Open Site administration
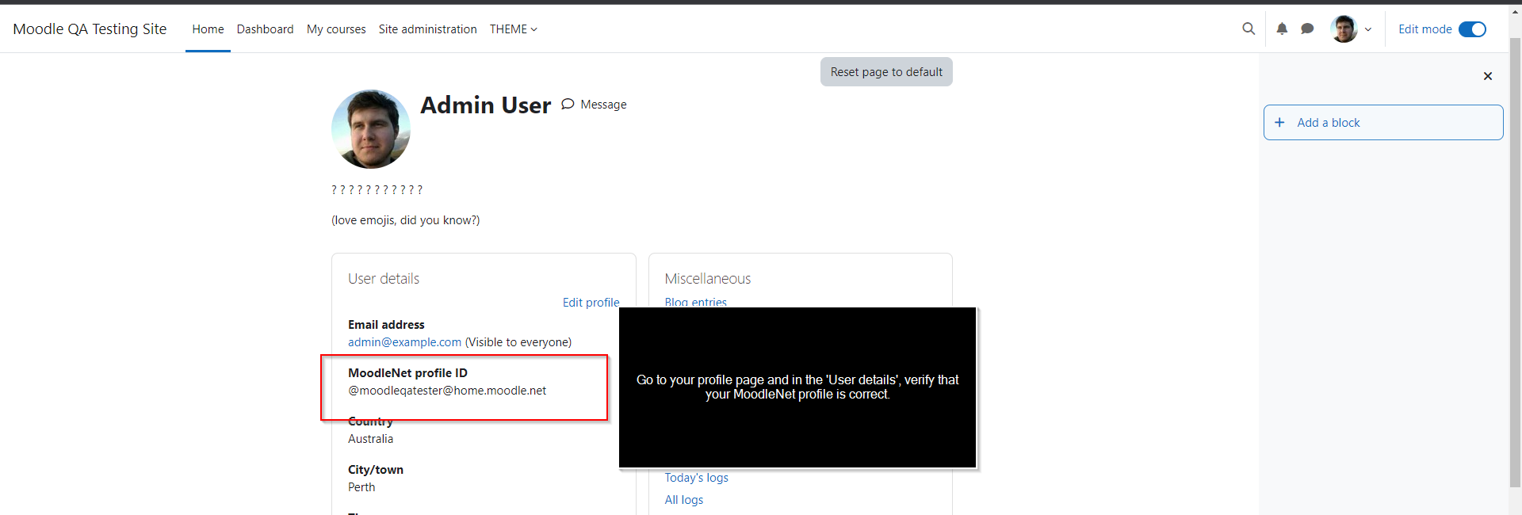The width and height of the screenshot is (1522, 515). 427,29
